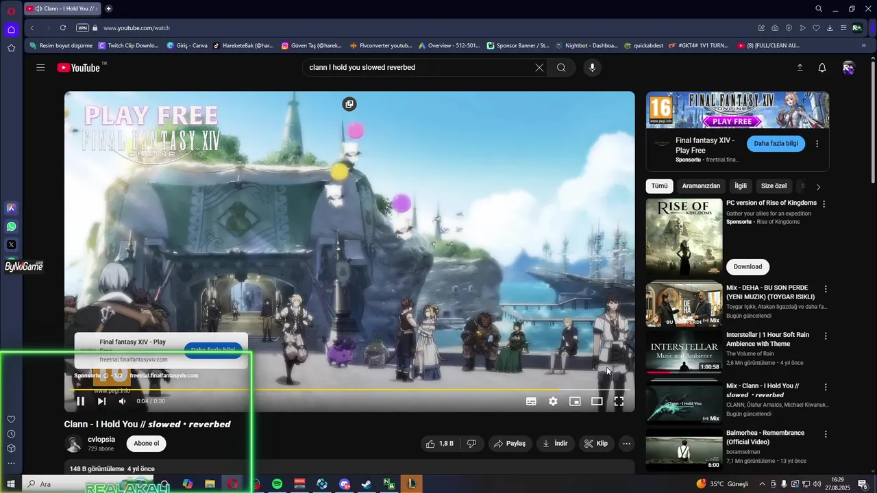Screen dimensions: 877x493
Task: Open Rise of Kingdoms ad options
Action: point(824,204)
